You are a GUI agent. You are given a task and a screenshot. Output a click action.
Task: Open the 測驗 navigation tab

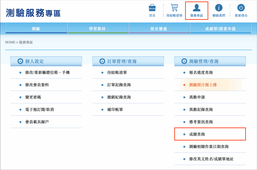[x=36, y=29]
